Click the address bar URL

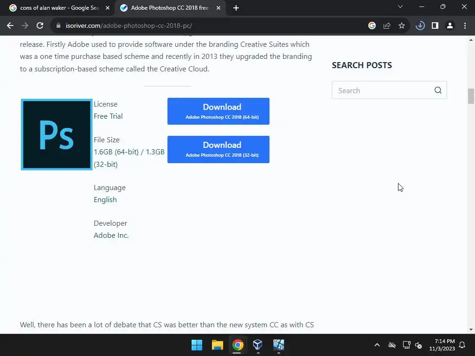[129, 26]
